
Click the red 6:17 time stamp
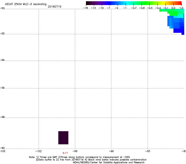(x=65, y=153)
